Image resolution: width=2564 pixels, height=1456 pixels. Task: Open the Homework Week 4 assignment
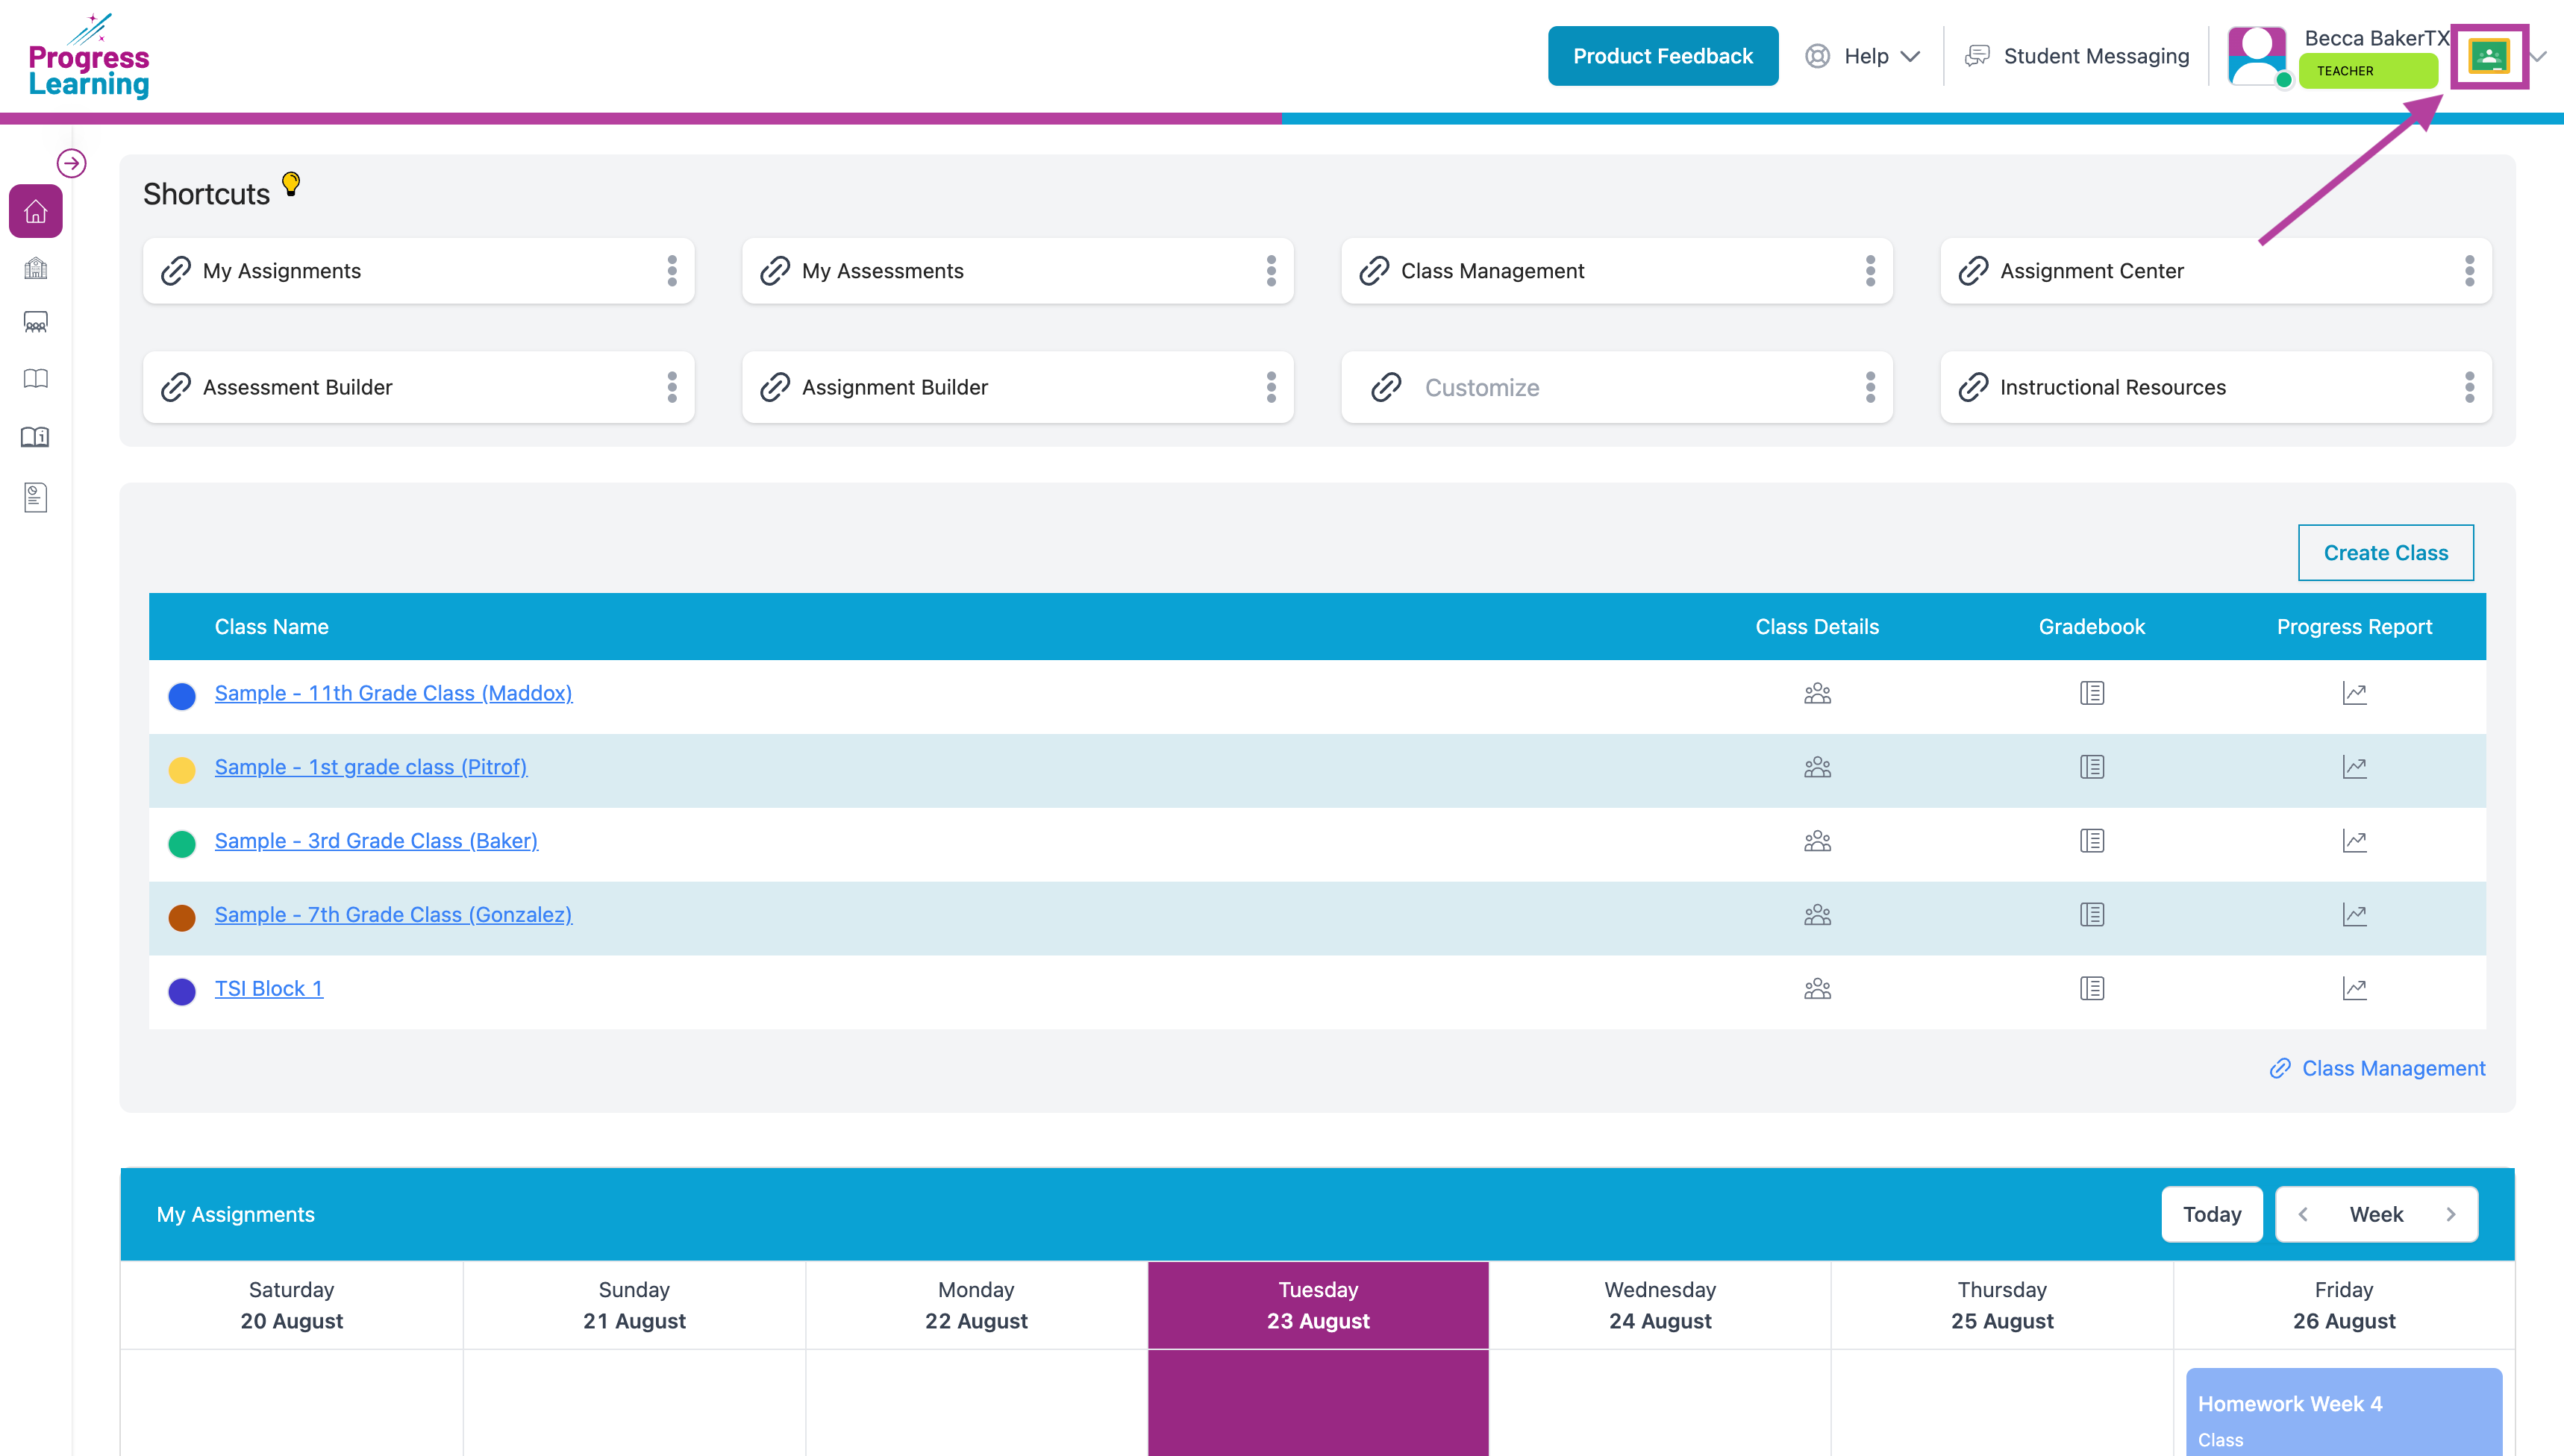2344,1412
